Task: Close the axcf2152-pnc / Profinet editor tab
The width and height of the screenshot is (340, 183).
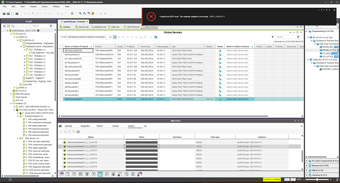Action: [x=87, y=22]
